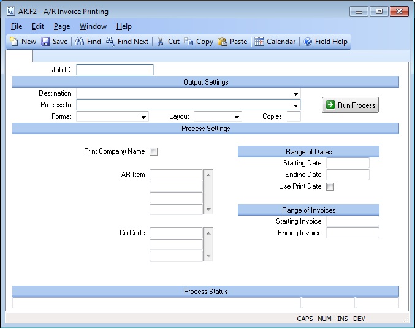Expand the Format dropdown
This screenshot has height=329, width=415.
click(144, 117)
